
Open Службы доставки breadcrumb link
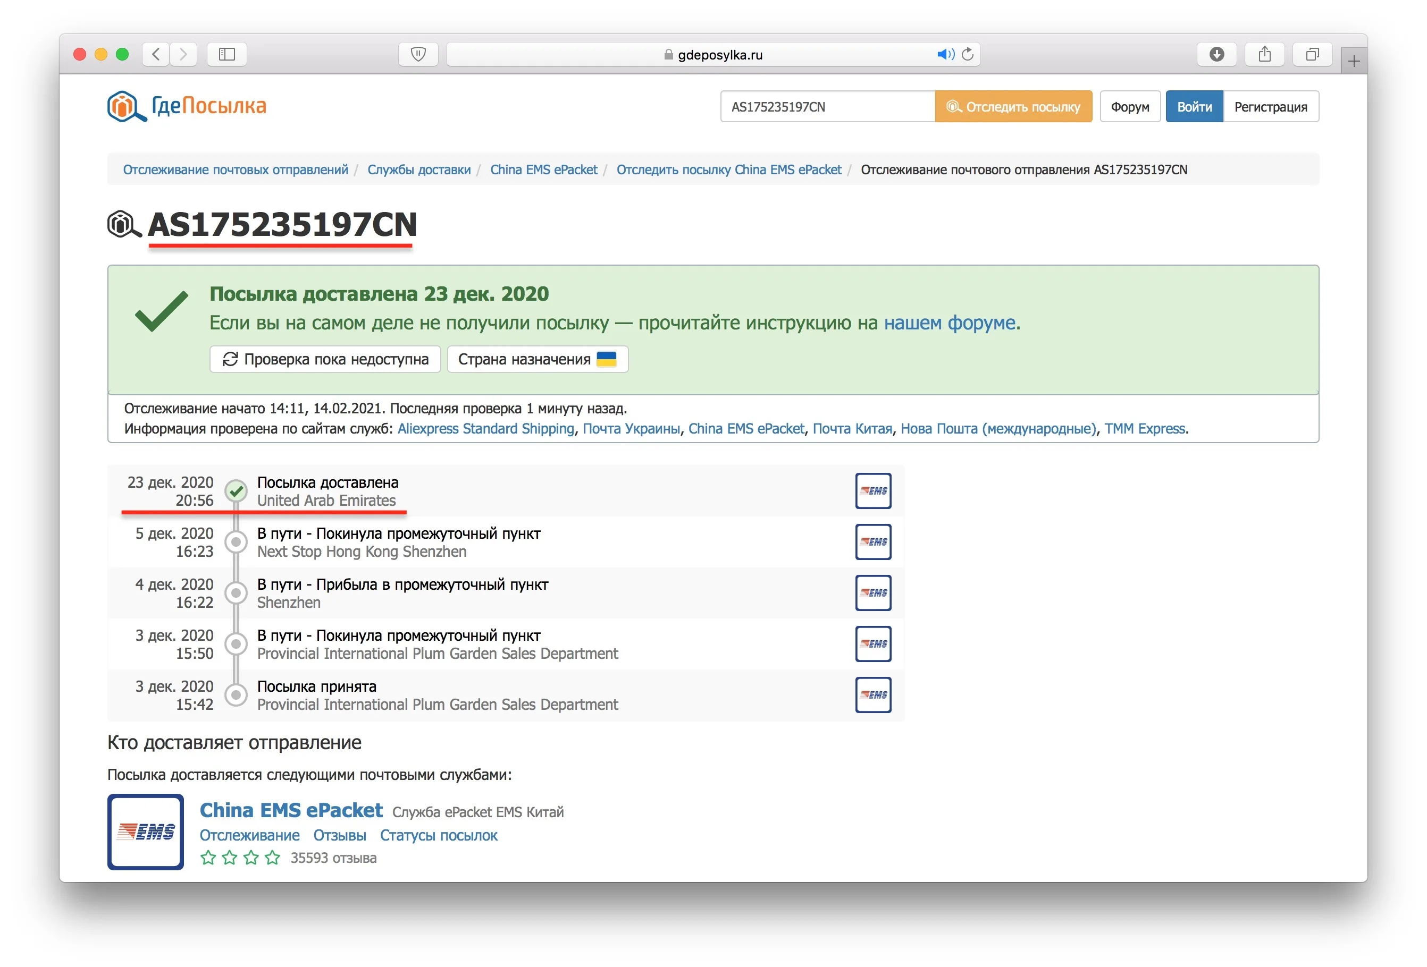tap(419, 170)
